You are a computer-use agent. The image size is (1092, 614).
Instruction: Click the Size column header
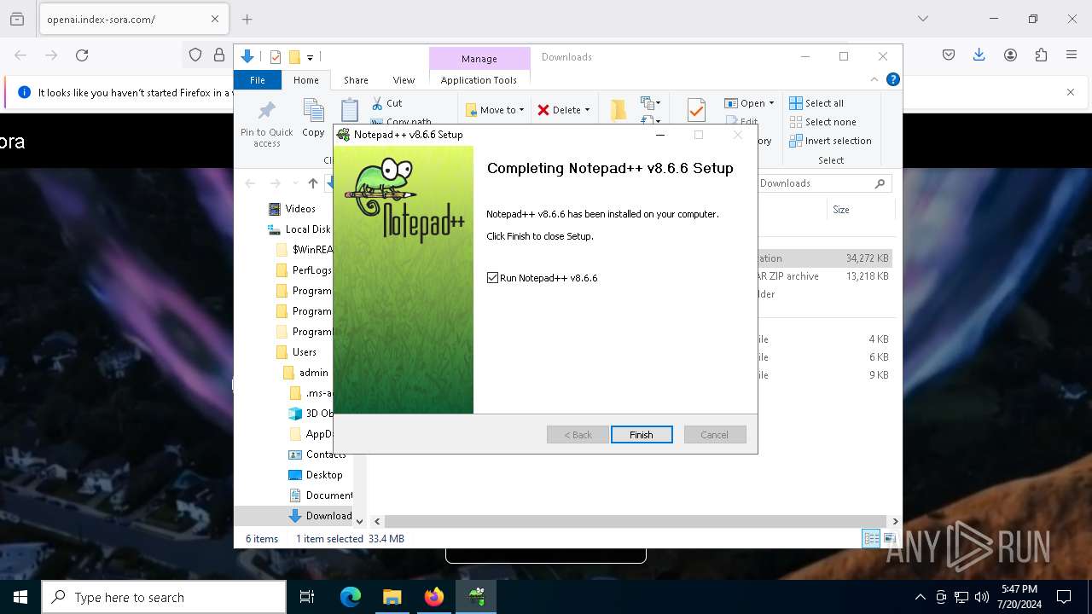(841, 210)
